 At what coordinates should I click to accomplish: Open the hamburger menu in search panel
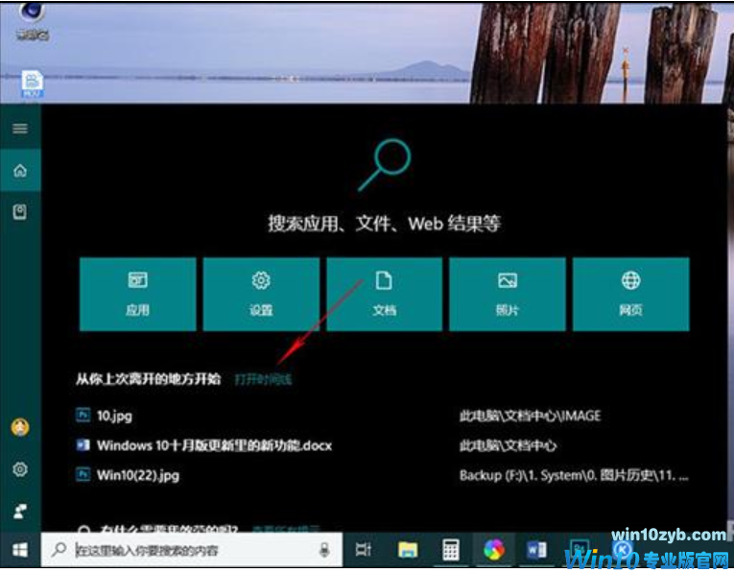[20, 129]
